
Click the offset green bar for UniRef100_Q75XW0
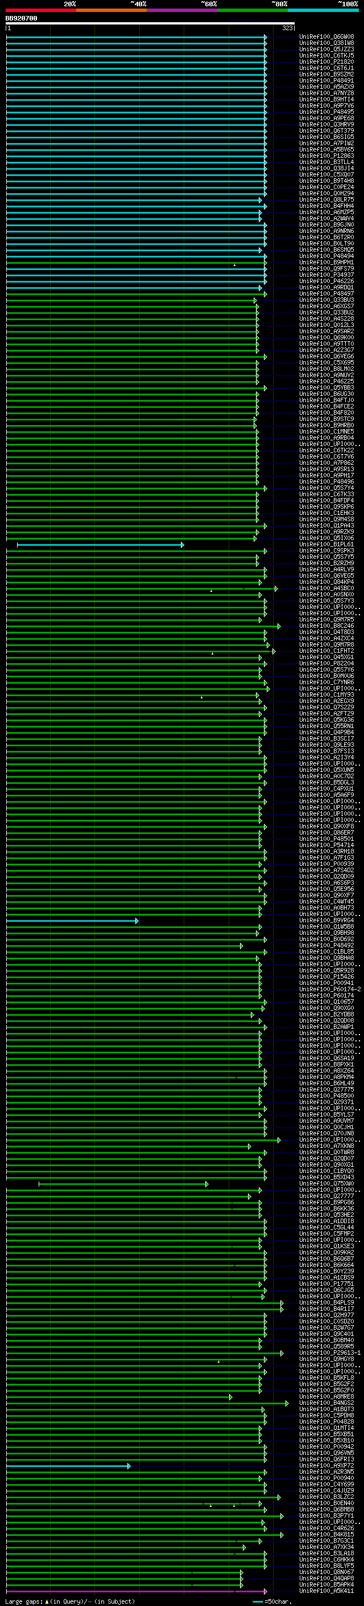(x=123, y=1184)
